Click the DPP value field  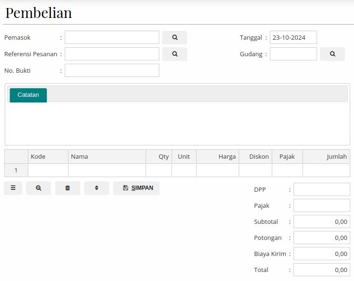(321, 189)
